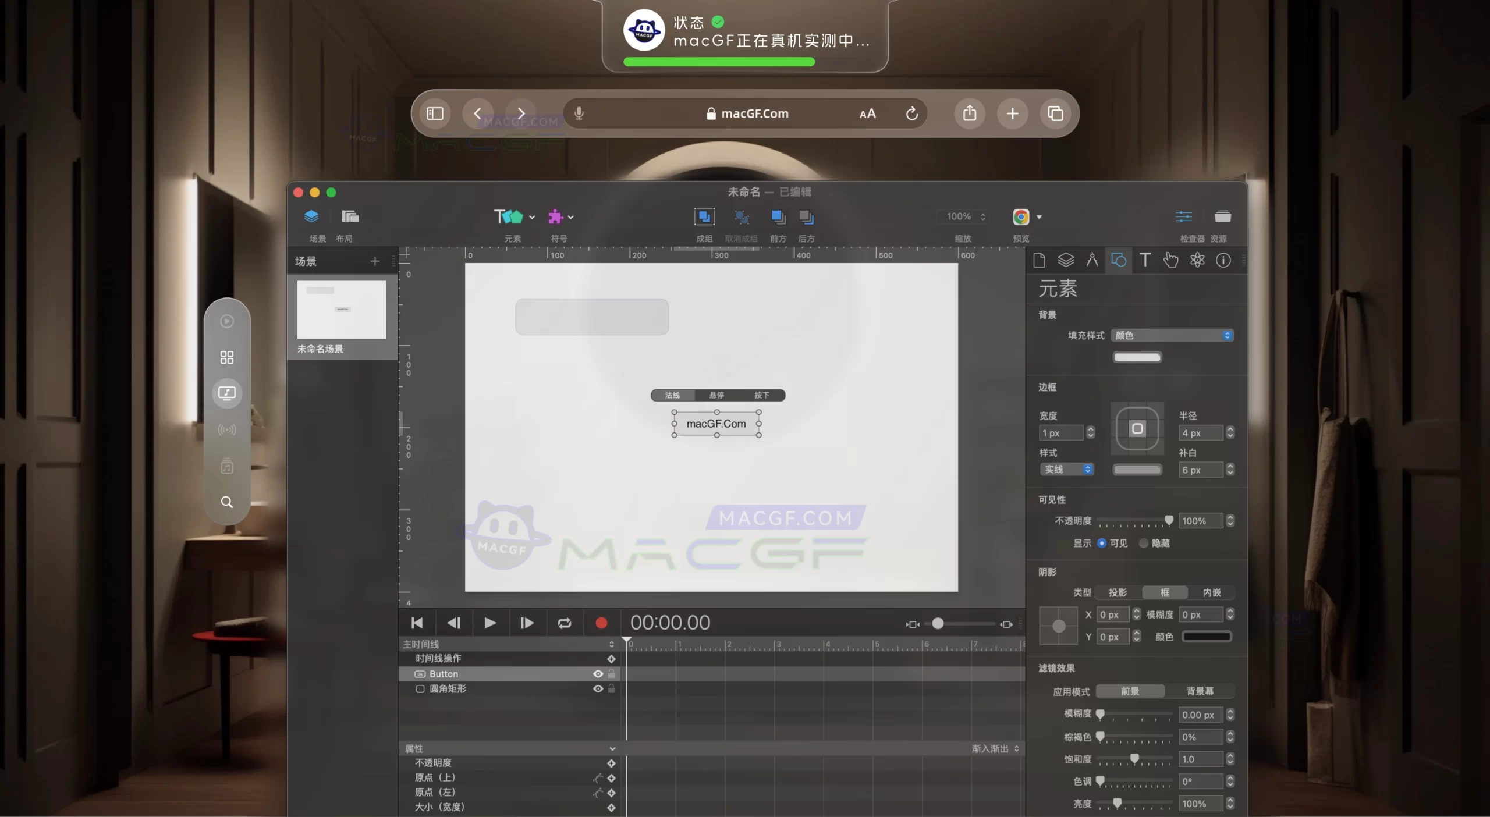Toggle visibility of the 圆角矩形 layer
Screen dimensions: 1490x817
(598, 689)
